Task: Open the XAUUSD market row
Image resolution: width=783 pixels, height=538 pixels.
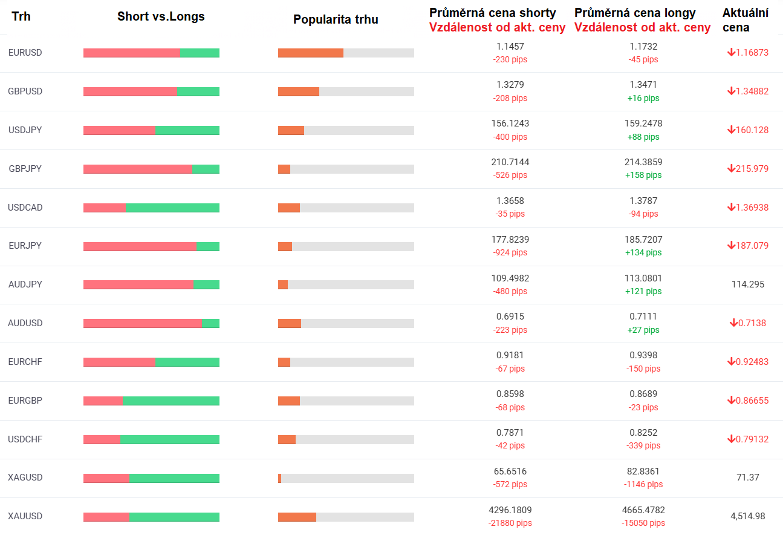Action: (25, 516)
